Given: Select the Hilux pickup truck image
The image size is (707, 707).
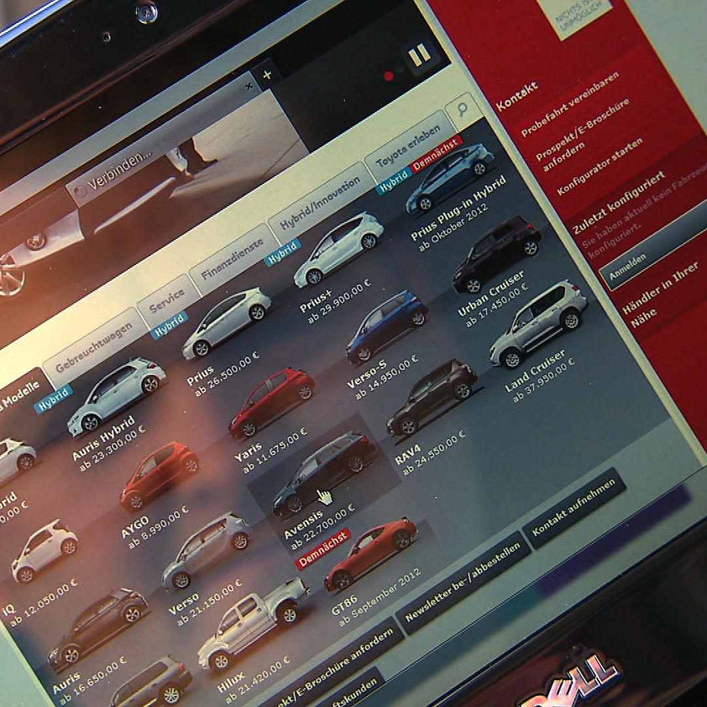Looking at the screenshot, I should click(x=253, y=624).
